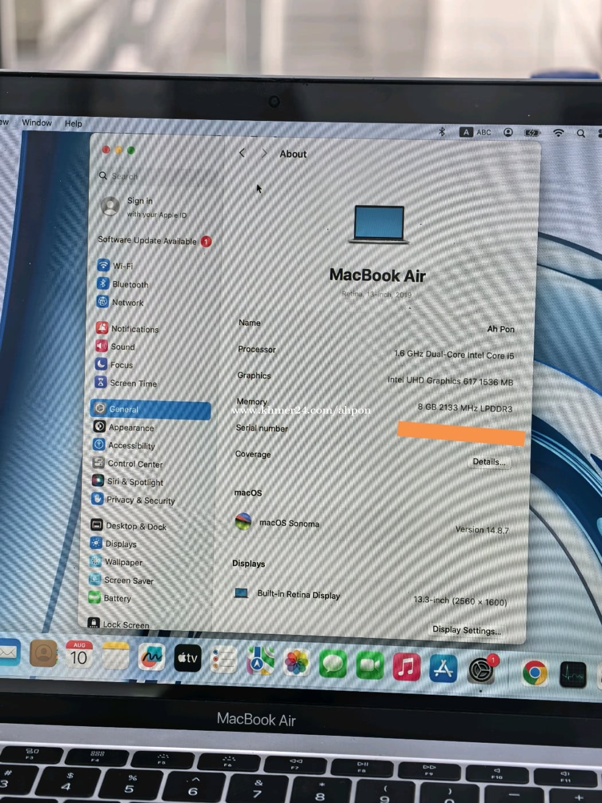Select Sound in the sidebar

coord(115,346)
